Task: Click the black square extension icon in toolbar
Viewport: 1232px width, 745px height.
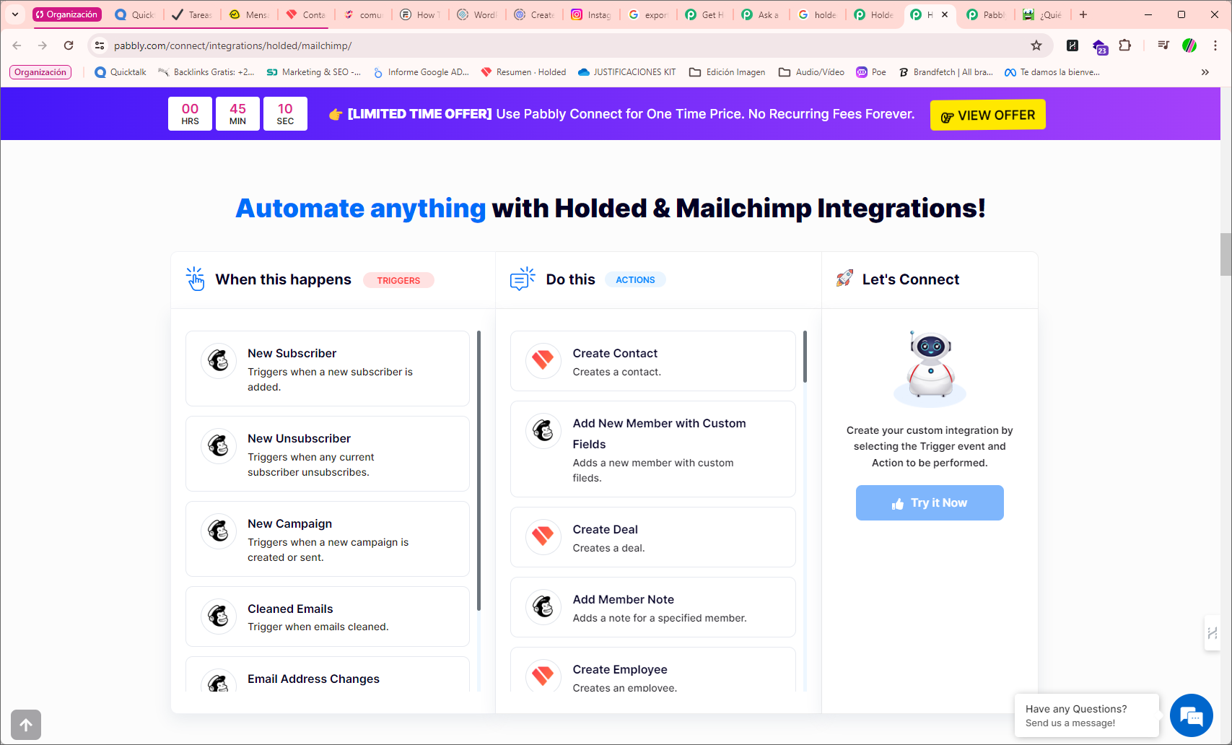Action: (x=1072, y=45)
